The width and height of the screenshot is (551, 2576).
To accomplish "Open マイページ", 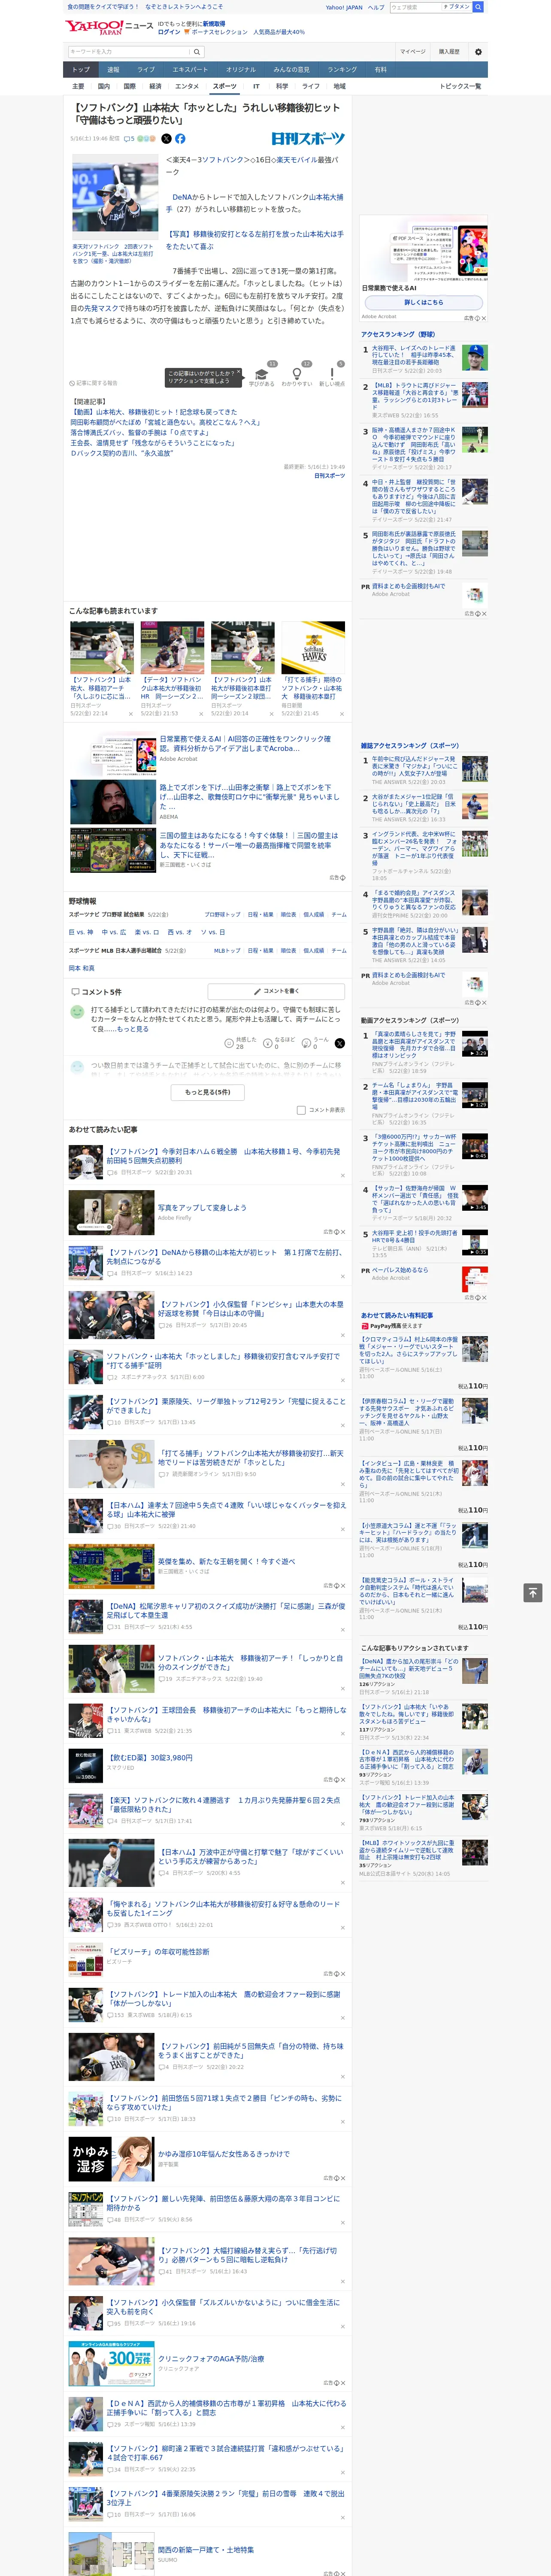I will coord(412,51).
